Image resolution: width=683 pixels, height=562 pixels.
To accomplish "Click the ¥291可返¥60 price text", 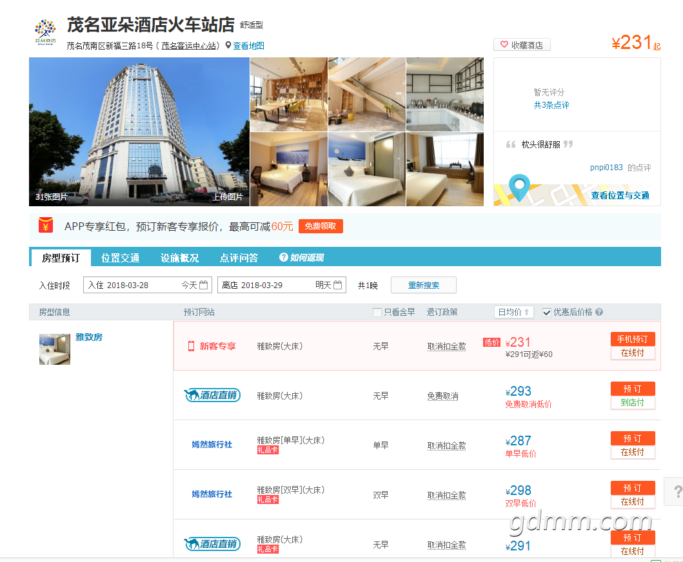I will 529,354.
